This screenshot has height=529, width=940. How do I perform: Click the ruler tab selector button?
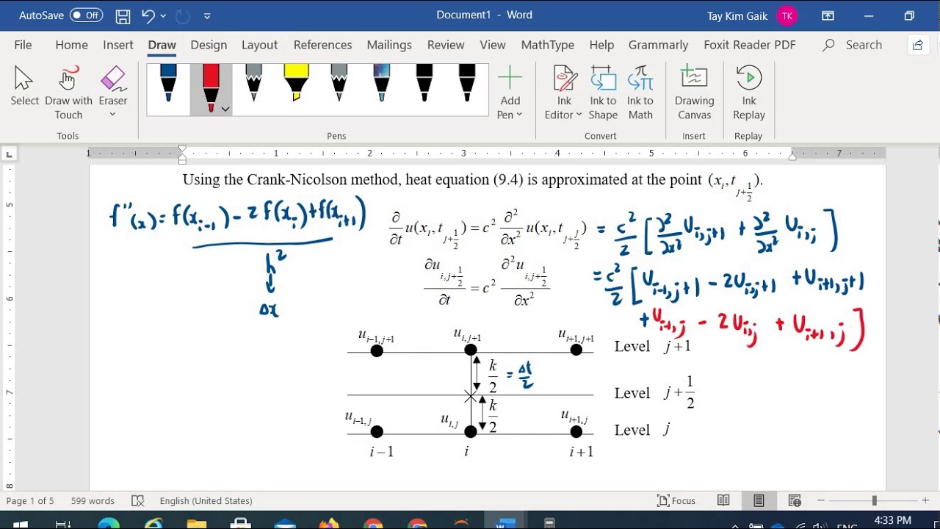(9, 154)
